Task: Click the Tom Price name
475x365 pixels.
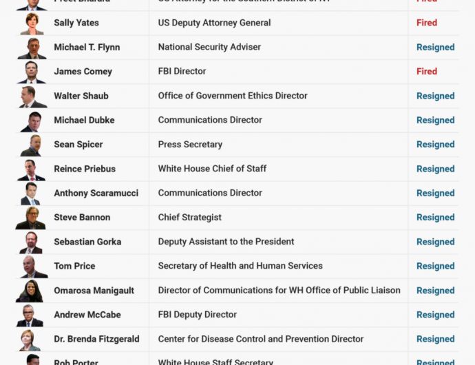Action: [x=74, y=266]
